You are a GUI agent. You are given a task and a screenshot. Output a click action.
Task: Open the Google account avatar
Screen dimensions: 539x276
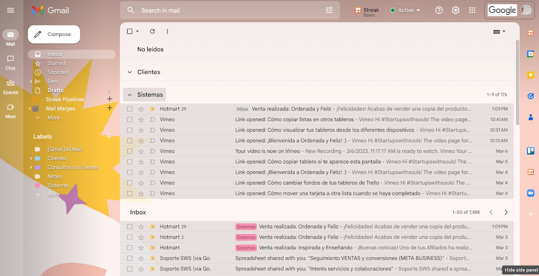pos(526,10)
